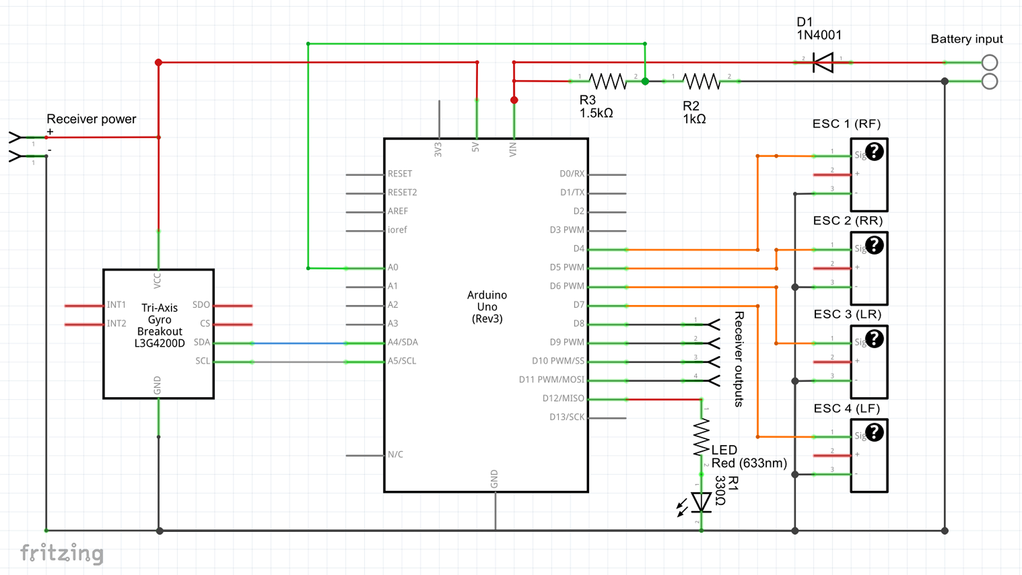The width and height of the screenshot is (1022, 575).
Task: Click the Receiver power plus connector
Action: coord(17,137)
